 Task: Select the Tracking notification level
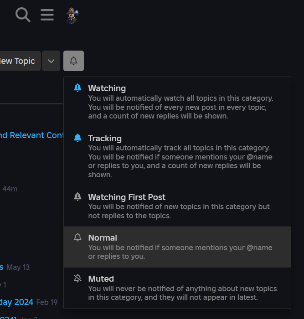coord(177,156)
